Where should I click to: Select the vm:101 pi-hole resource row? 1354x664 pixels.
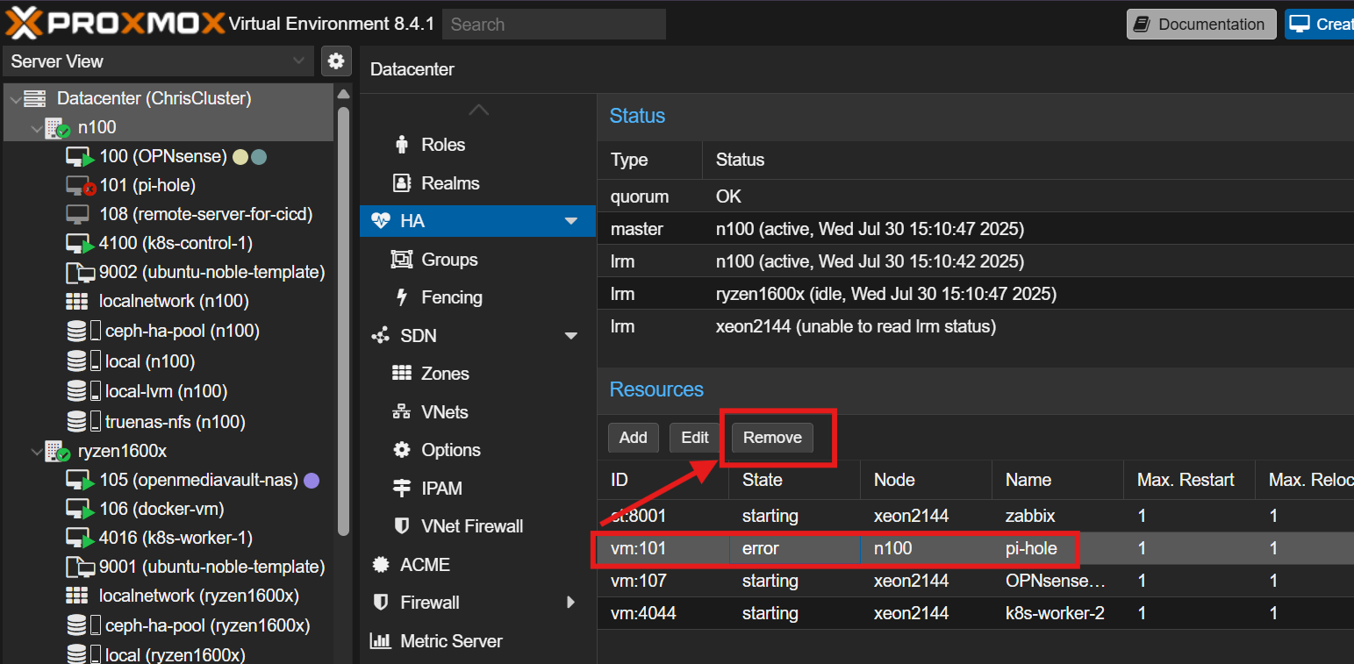click(976, 549)
